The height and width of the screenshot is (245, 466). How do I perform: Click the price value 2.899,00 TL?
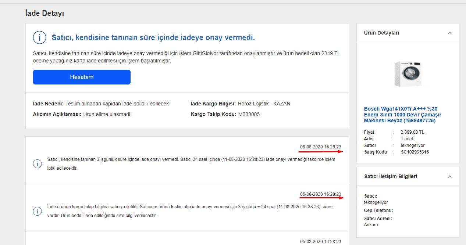tap(412, 132)
